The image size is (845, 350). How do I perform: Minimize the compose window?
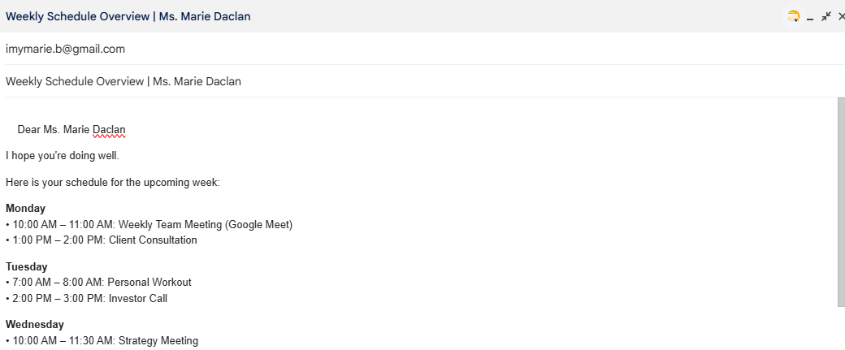(810, 17)
